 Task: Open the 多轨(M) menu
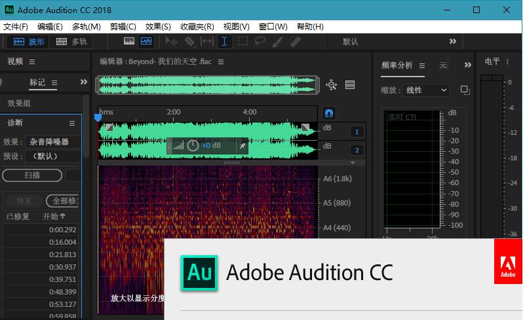[86, 27]
